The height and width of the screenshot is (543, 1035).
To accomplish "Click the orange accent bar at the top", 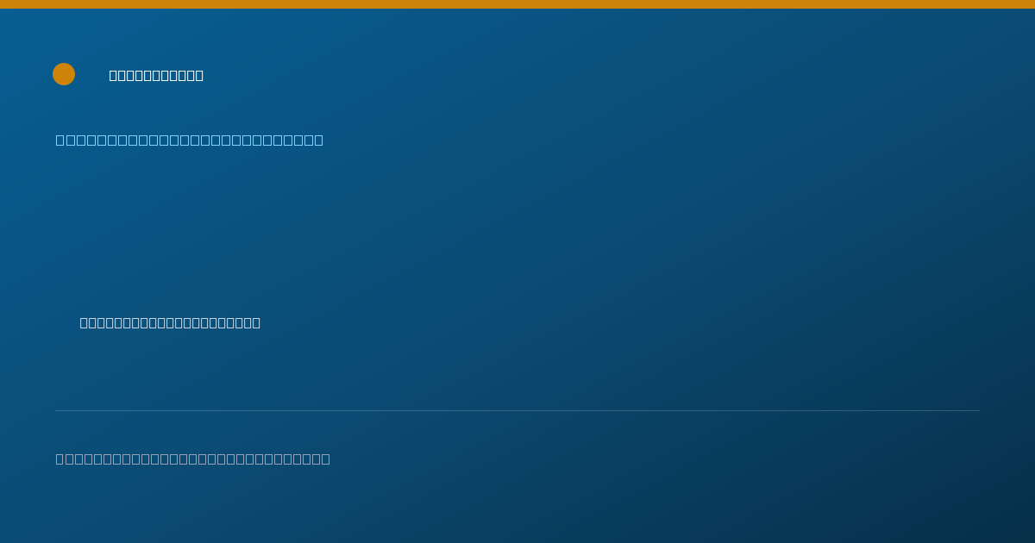I will coord(517,4).
